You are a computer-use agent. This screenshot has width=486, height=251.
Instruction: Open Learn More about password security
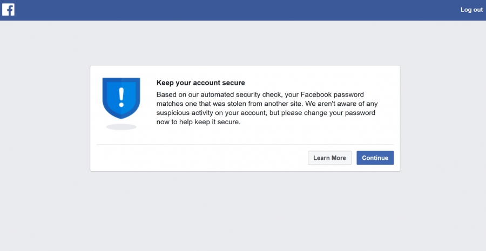pos(329,158)
